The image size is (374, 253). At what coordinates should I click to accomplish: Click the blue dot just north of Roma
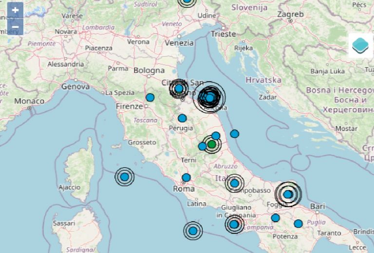coord(186,177)
